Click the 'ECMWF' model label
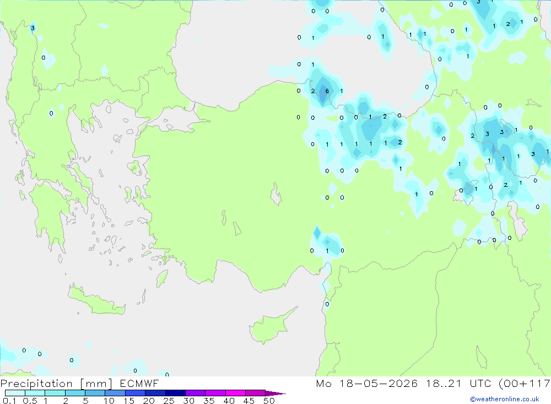Screen dimensions: 551x404 tap(139, 383)
